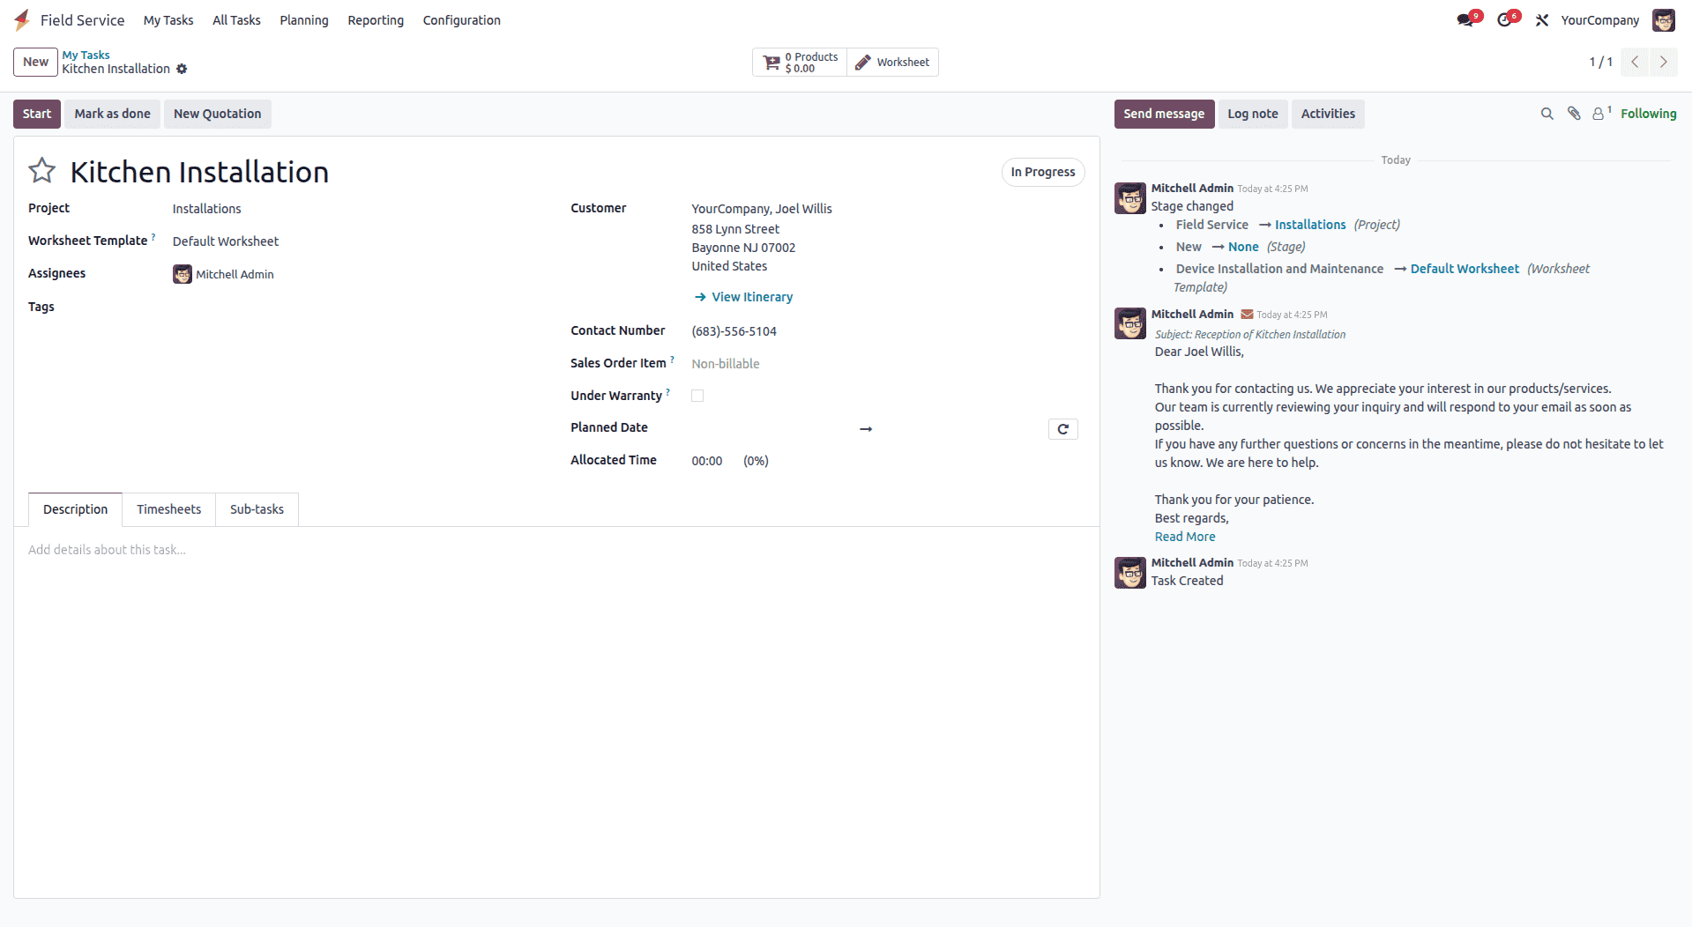Switch to the Timesheets tab
The width and height of the screenshot is (1692, 927).
coord(168,508)
